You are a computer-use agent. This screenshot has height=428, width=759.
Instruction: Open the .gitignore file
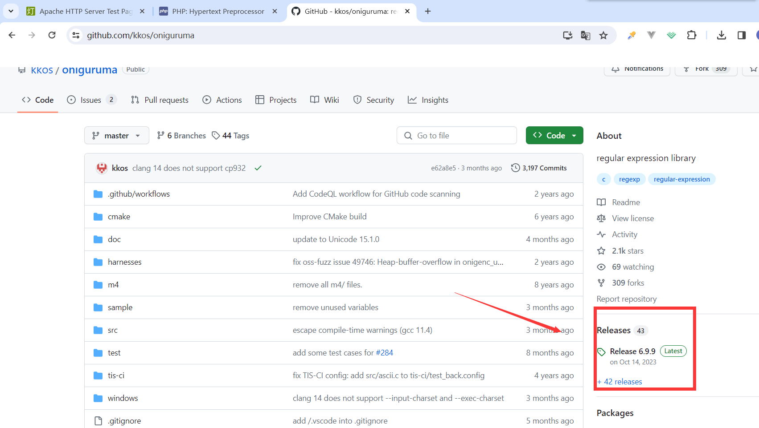coord(125,421)
